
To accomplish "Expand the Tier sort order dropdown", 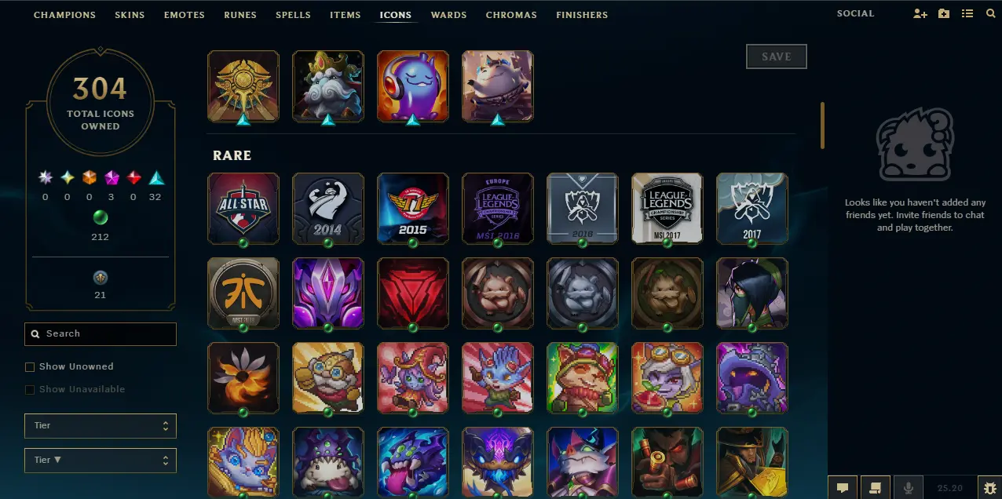I will coord(101,461).
